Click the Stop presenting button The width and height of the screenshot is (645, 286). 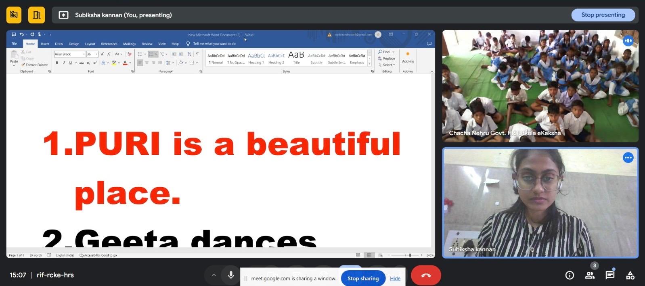(x=603, y=15)
